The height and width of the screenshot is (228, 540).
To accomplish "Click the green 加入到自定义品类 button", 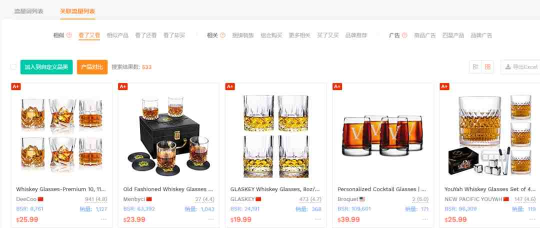I will [x=46, y=67].
